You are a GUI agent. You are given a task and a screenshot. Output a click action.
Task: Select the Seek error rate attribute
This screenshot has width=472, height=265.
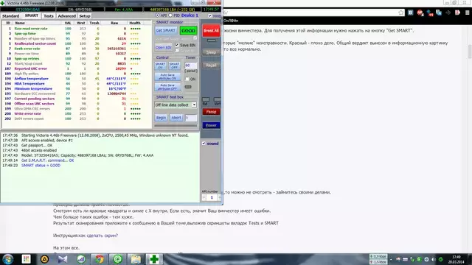point(77,49)
